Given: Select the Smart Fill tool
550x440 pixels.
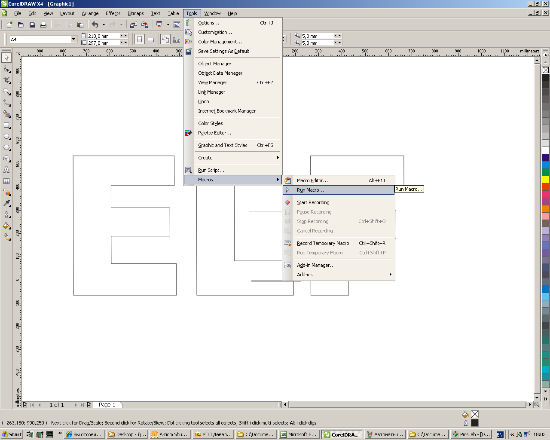Looking at the screenshot, I should click(6, 113).
